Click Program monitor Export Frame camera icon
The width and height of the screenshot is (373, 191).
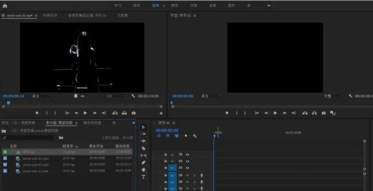(x=323, y=113)
